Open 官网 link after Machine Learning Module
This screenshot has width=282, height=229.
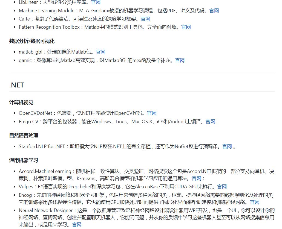coord(214,11)
